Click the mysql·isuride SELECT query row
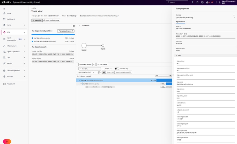The width and height of the screenshot is (237, 144). [x=53, y=54]
